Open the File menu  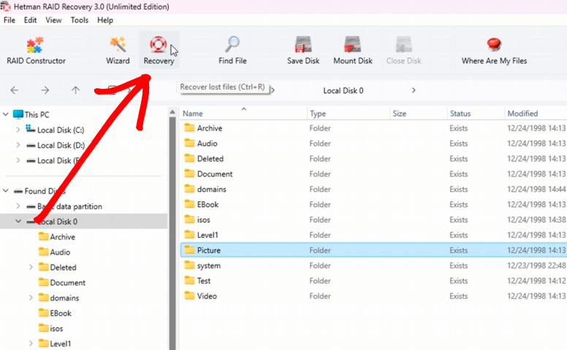(9, 20)
